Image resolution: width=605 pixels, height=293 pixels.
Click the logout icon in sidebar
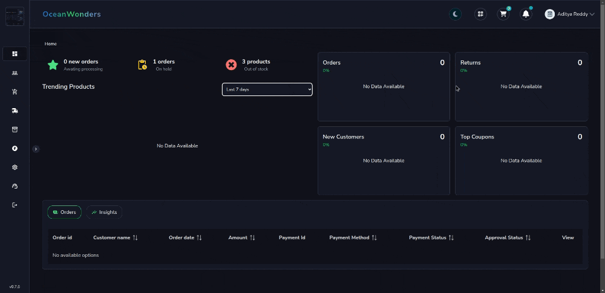15,205
